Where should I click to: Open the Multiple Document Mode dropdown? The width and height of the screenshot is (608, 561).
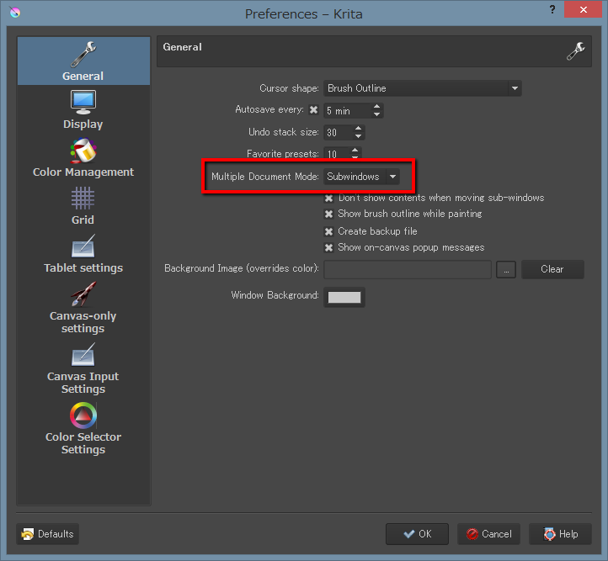tap(361, 177)
